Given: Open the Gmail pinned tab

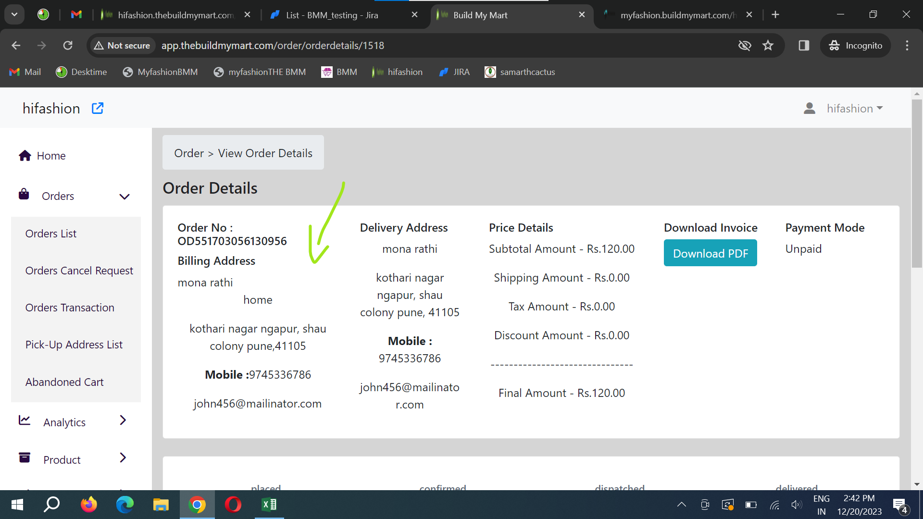Looking at the screenshot, I should (76, 14).
